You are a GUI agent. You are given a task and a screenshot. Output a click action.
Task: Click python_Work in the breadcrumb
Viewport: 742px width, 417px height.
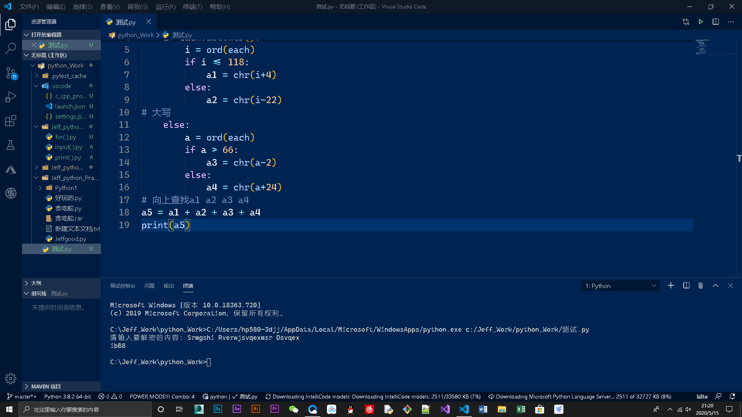coord(136,35)
